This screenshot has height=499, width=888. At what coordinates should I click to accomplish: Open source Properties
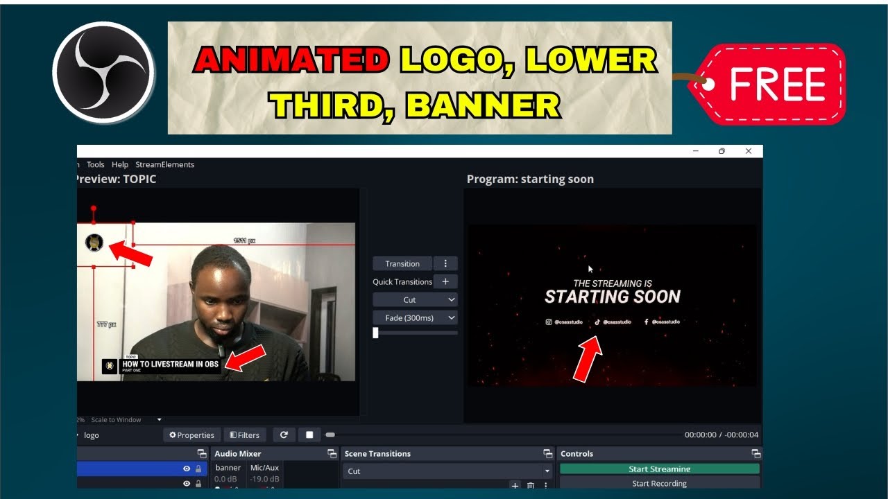click(191, 435)
